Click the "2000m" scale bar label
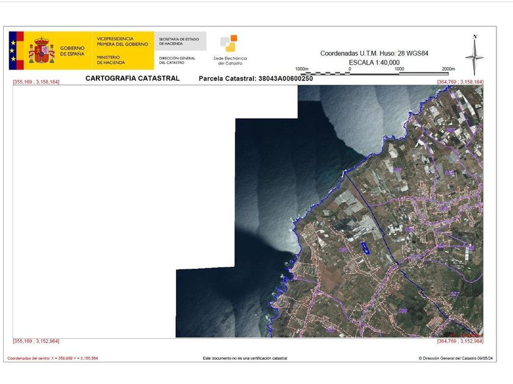 click(x=448, y=69)
